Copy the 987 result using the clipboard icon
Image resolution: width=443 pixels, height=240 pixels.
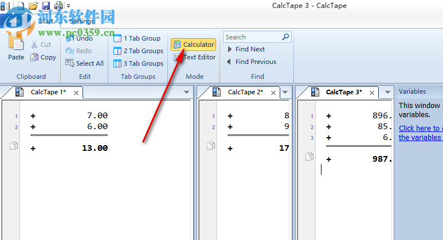pyautogui.click(x=309, y=157)
